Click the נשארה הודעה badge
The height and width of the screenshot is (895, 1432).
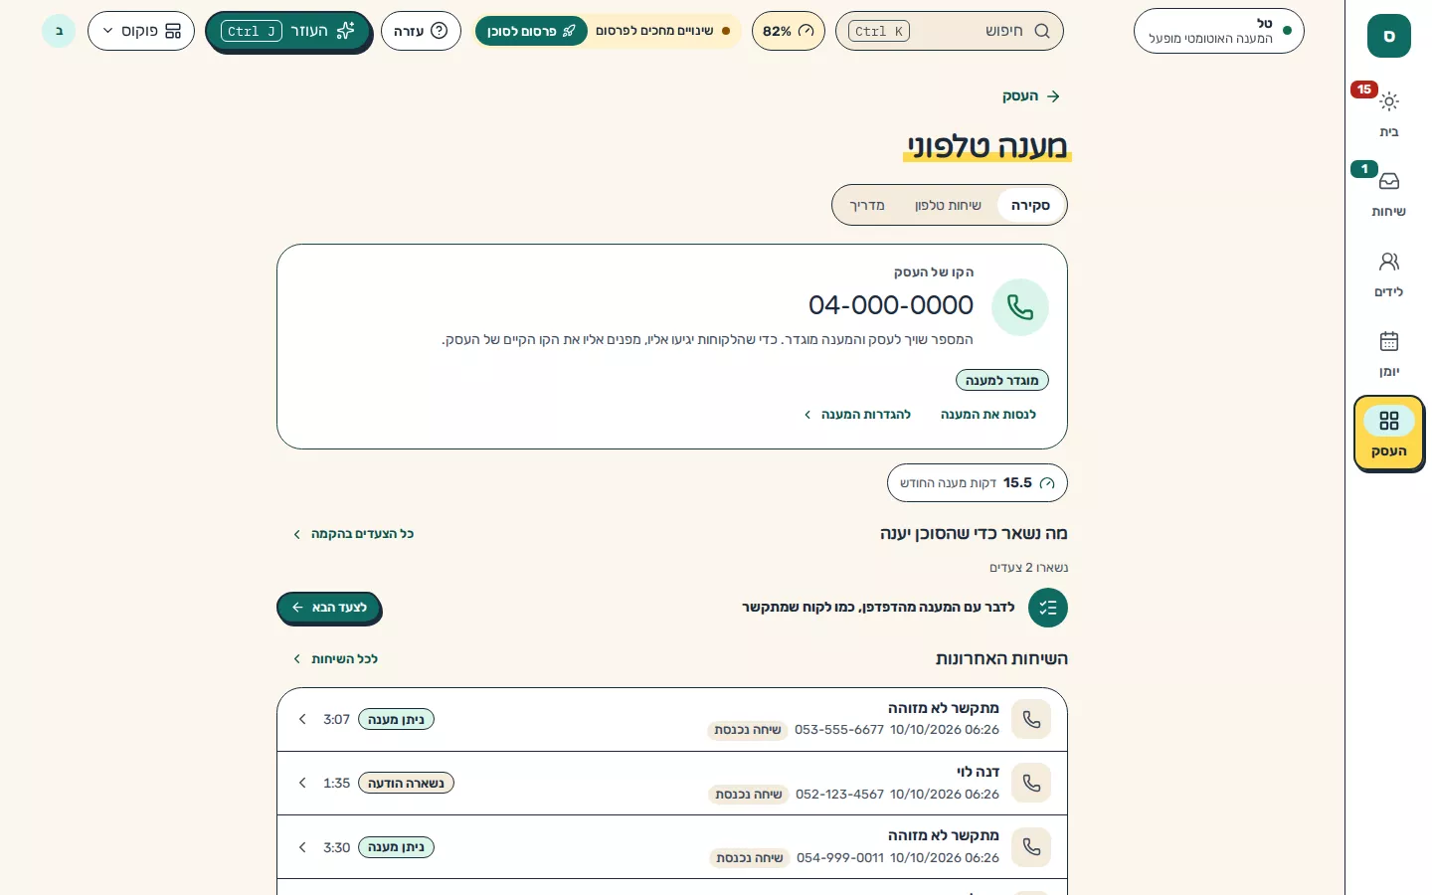(x=406, y=783)
